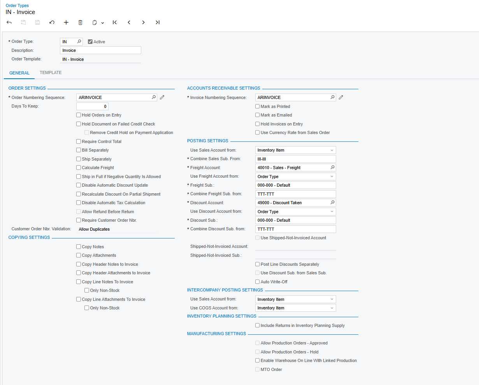The height and width of the screenshot is (385, 479).
Task: Add new record with plus icon
Action: (x=66, y=23)
